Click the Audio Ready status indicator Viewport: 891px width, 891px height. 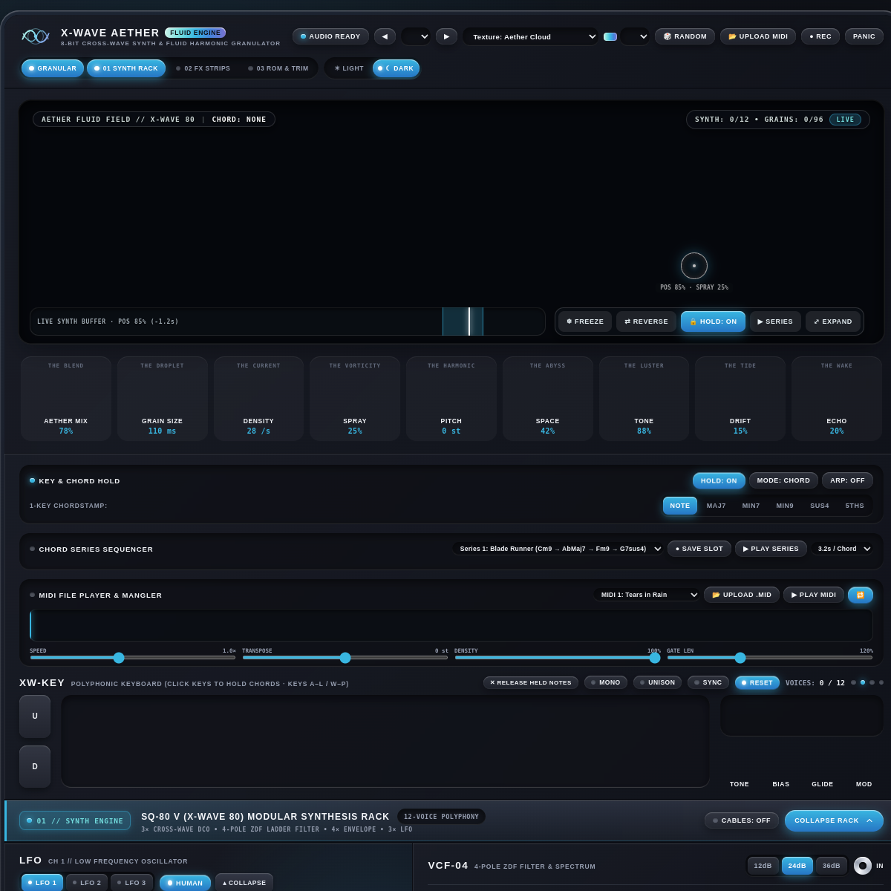(330, 36)
